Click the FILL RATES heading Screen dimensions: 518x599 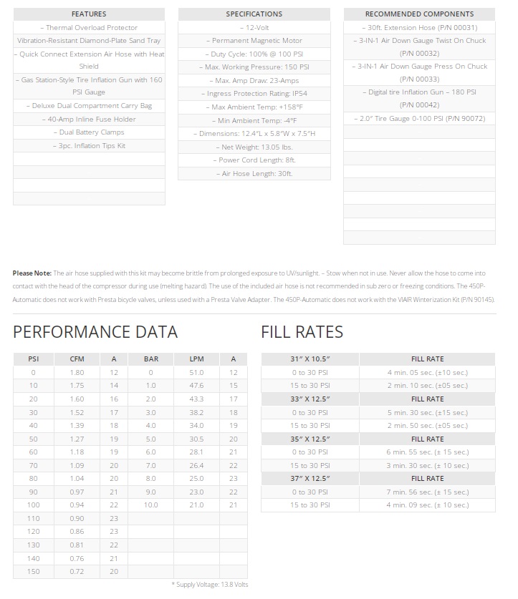[302, 332]
